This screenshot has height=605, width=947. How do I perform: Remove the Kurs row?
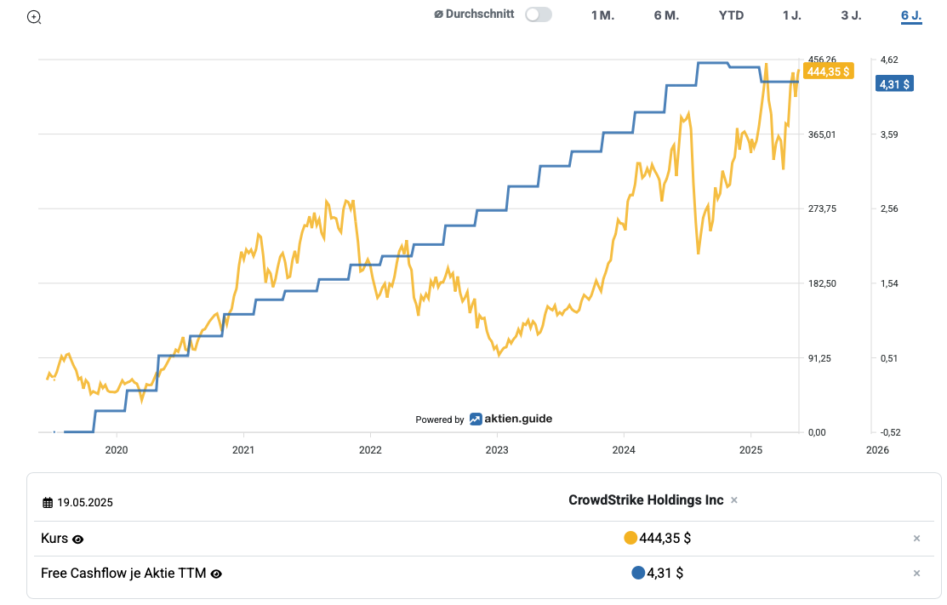tap(916, 538)
